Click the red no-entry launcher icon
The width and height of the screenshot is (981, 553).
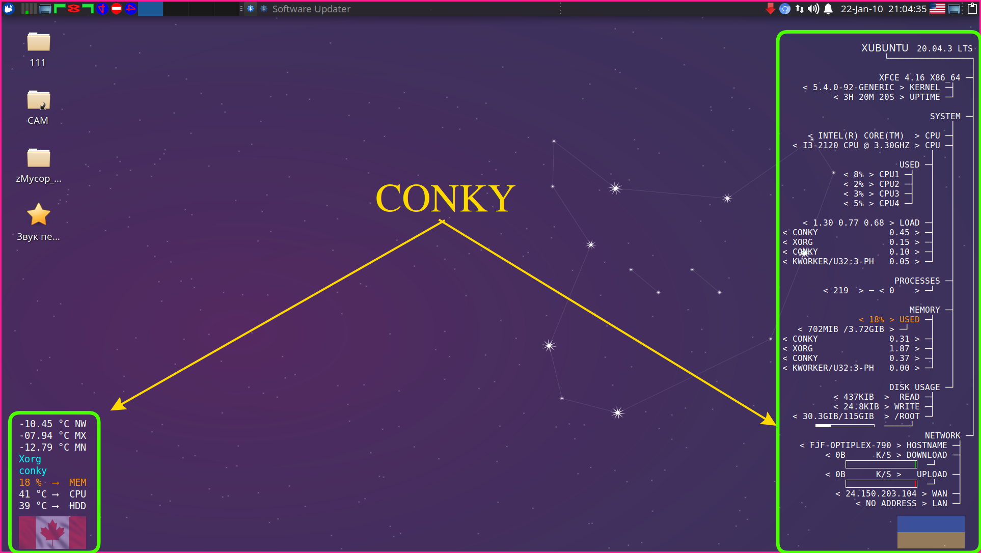117,9
